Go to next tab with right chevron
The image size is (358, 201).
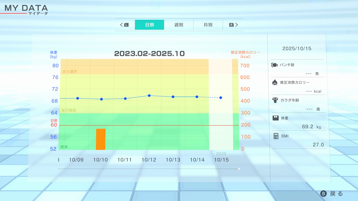click(x=237, y=25)
